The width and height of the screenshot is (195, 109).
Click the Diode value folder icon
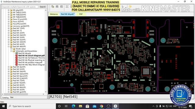pos(14,49)
